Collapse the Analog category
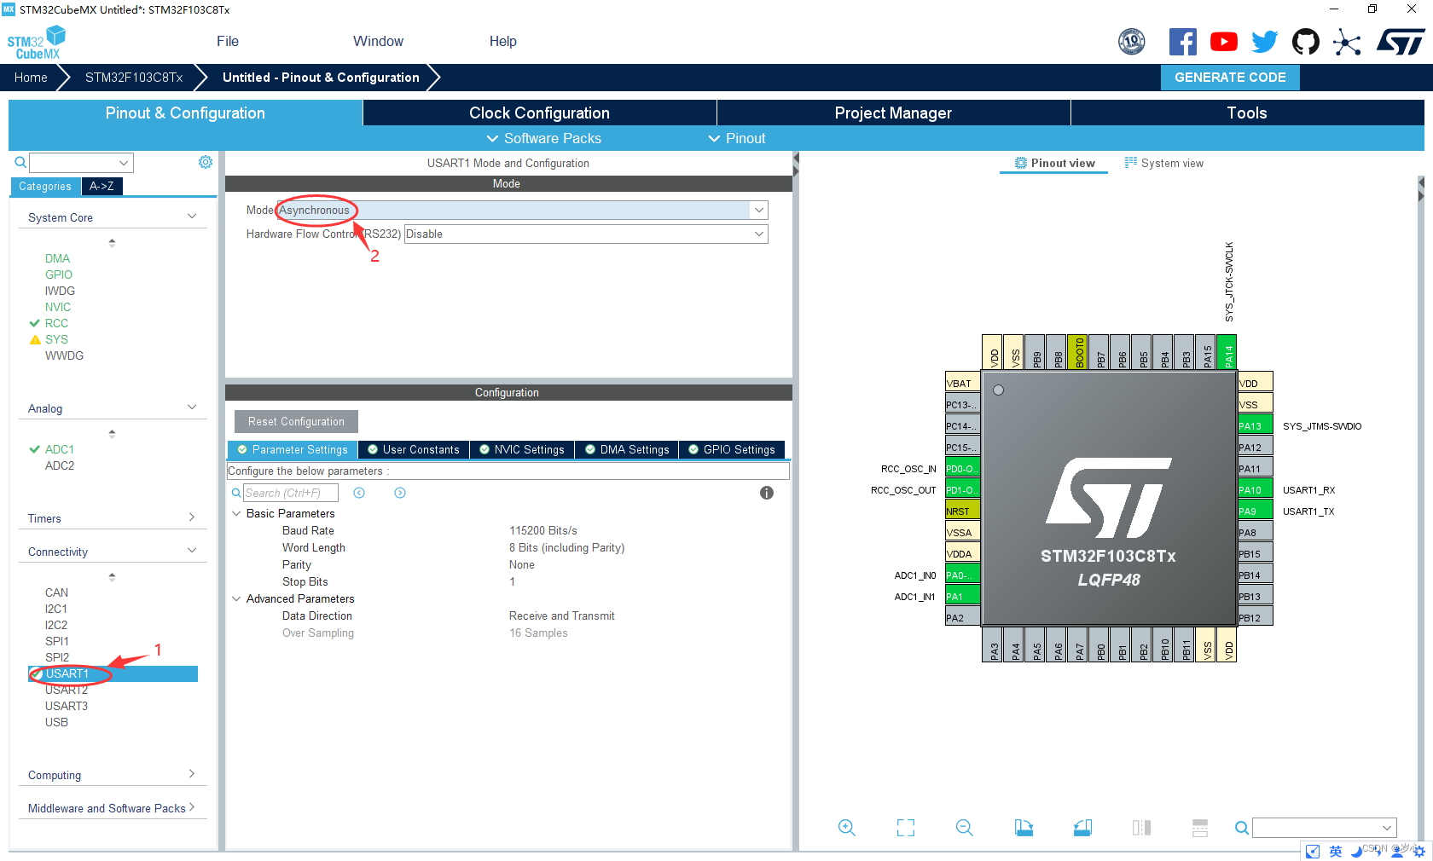The height and width of the screenshot is (861, 1433). pos(192,407)
